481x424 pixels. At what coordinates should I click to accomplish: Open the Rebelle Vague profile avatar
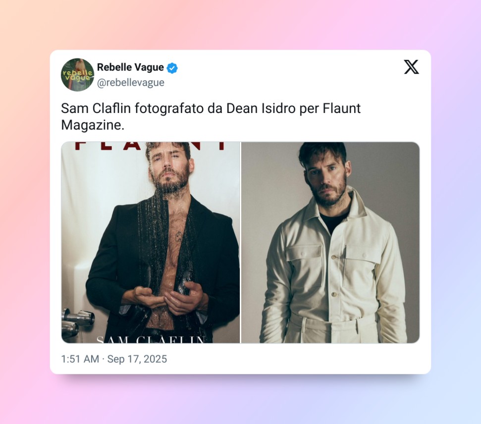78,75
